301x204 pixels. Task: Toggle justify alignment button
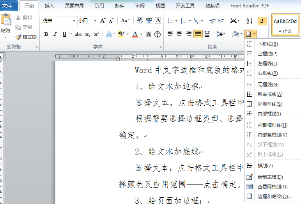[198, 34]
